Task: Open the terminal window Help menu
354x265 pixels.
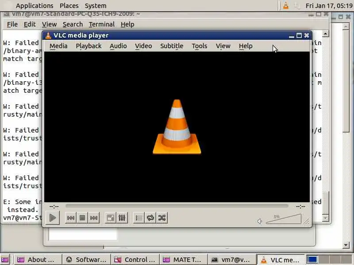Action: tap(127, 24)
